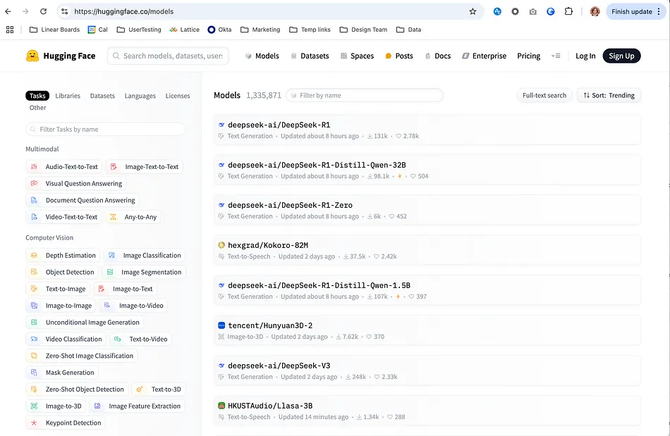Filter by Image Feature Extraction task

pyautogui.click(x=137, y=406)
